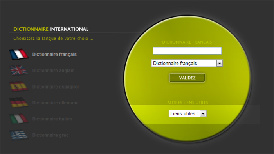Click the AUTRES LIENS UTILES heading
Viewport: 274px width, 154px height.
(187, 103)
